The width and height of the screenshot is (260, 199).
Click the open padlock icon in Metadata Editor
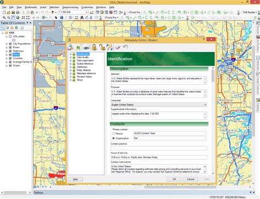tap(102, 48)
